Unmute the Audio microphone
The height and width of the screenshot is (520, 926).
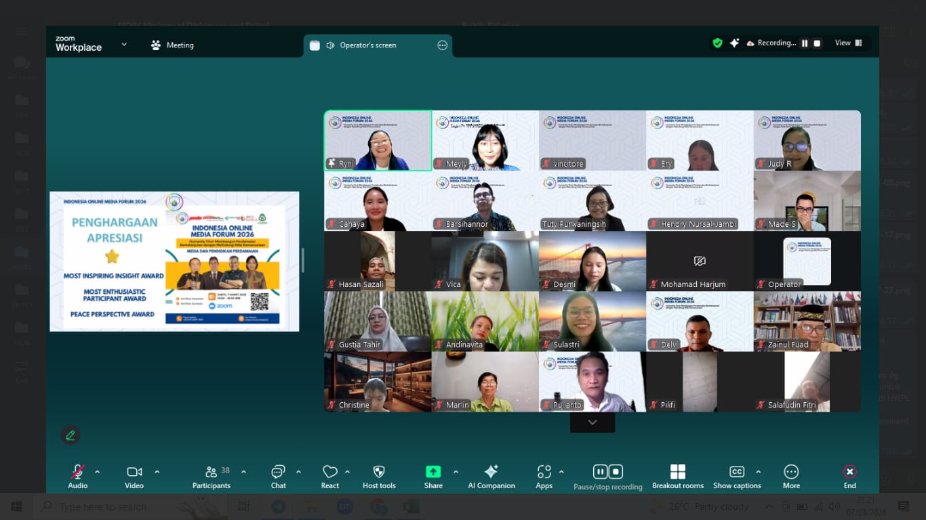pyautogui.click(x=78, y=472)
